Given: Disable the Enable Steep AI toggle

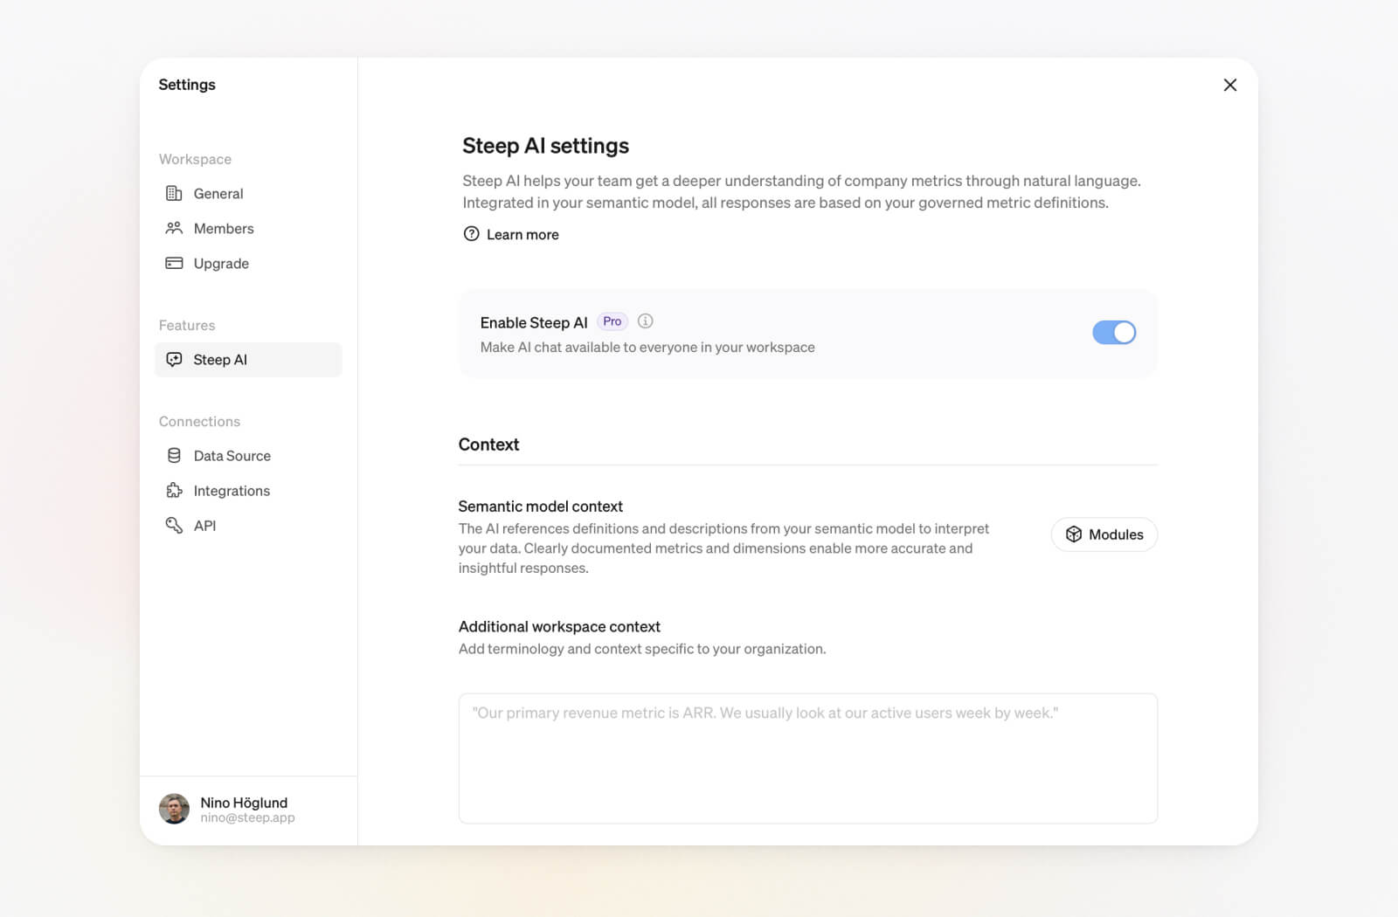Looking at the screenshot, I should 1113,333.
